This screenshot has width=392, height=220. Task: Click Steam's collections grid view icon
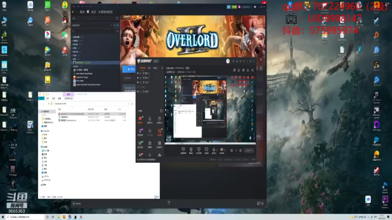coord(117,18)
